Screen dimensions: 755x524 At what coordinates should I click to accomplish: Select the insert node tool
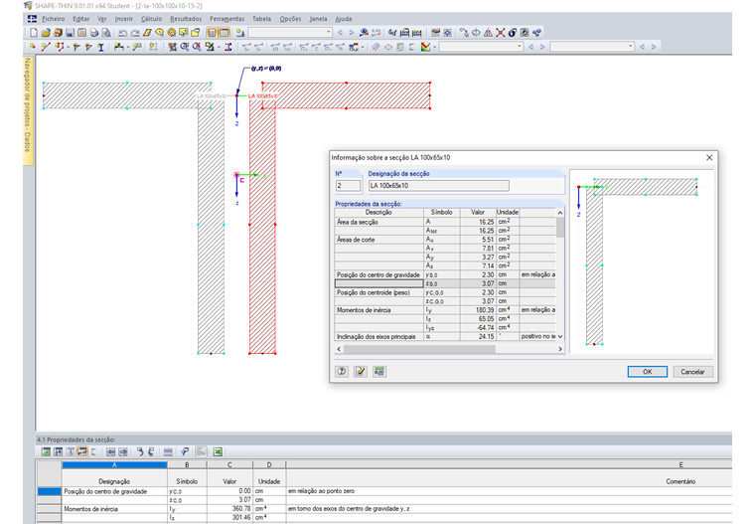(32, 47)
